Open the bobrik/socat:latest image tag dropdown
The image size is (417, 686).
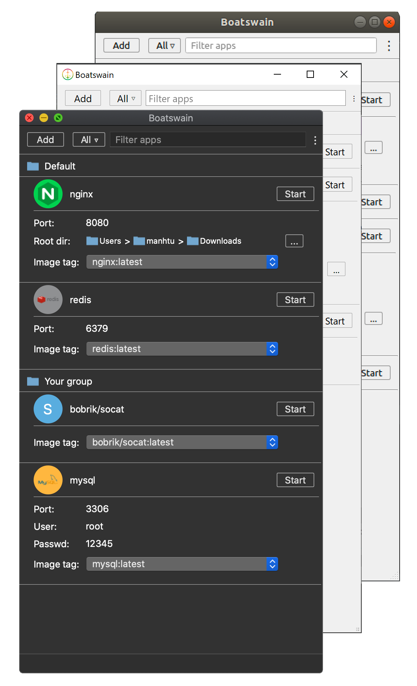[x=182, y=442]
